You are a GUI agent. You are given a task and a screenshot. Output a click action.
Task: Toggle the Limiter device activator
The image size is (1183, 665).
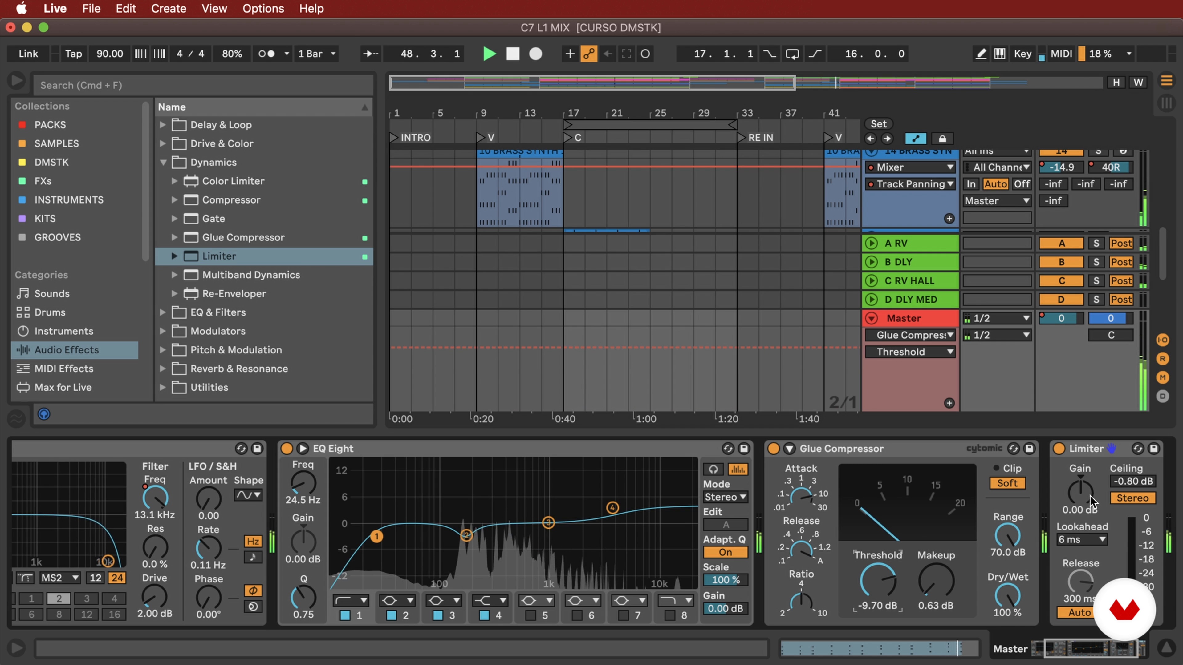coord(1059,449)
